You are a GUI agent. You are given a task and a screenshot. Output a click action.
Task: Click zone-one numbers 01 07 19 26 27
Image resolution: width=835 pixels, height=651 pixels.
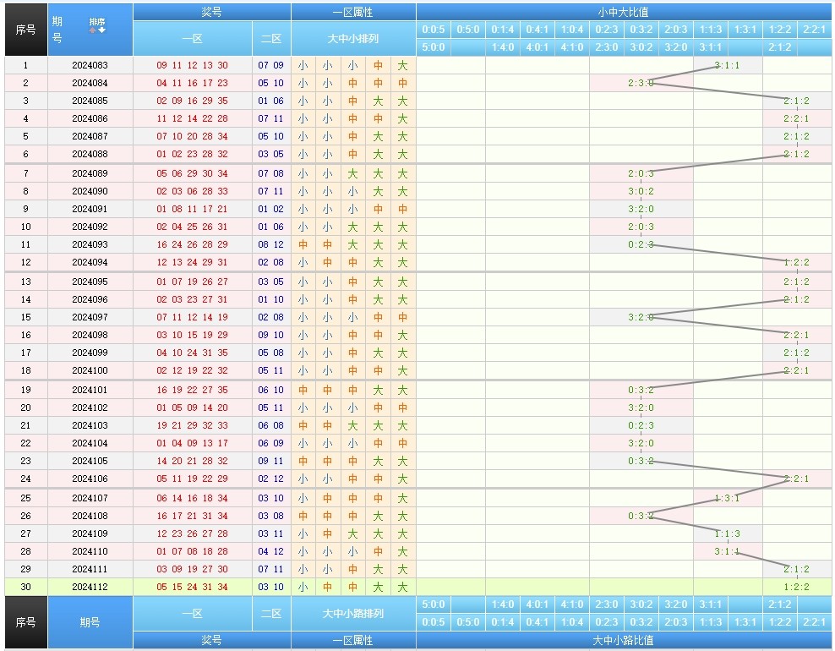(x=192, y=282)
